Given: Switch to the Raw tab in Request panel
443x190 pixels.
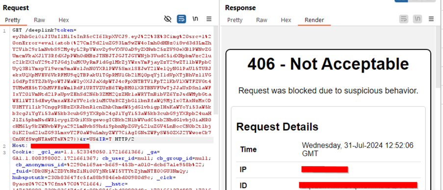Looking at the screenshot, I should pos(39,20).
